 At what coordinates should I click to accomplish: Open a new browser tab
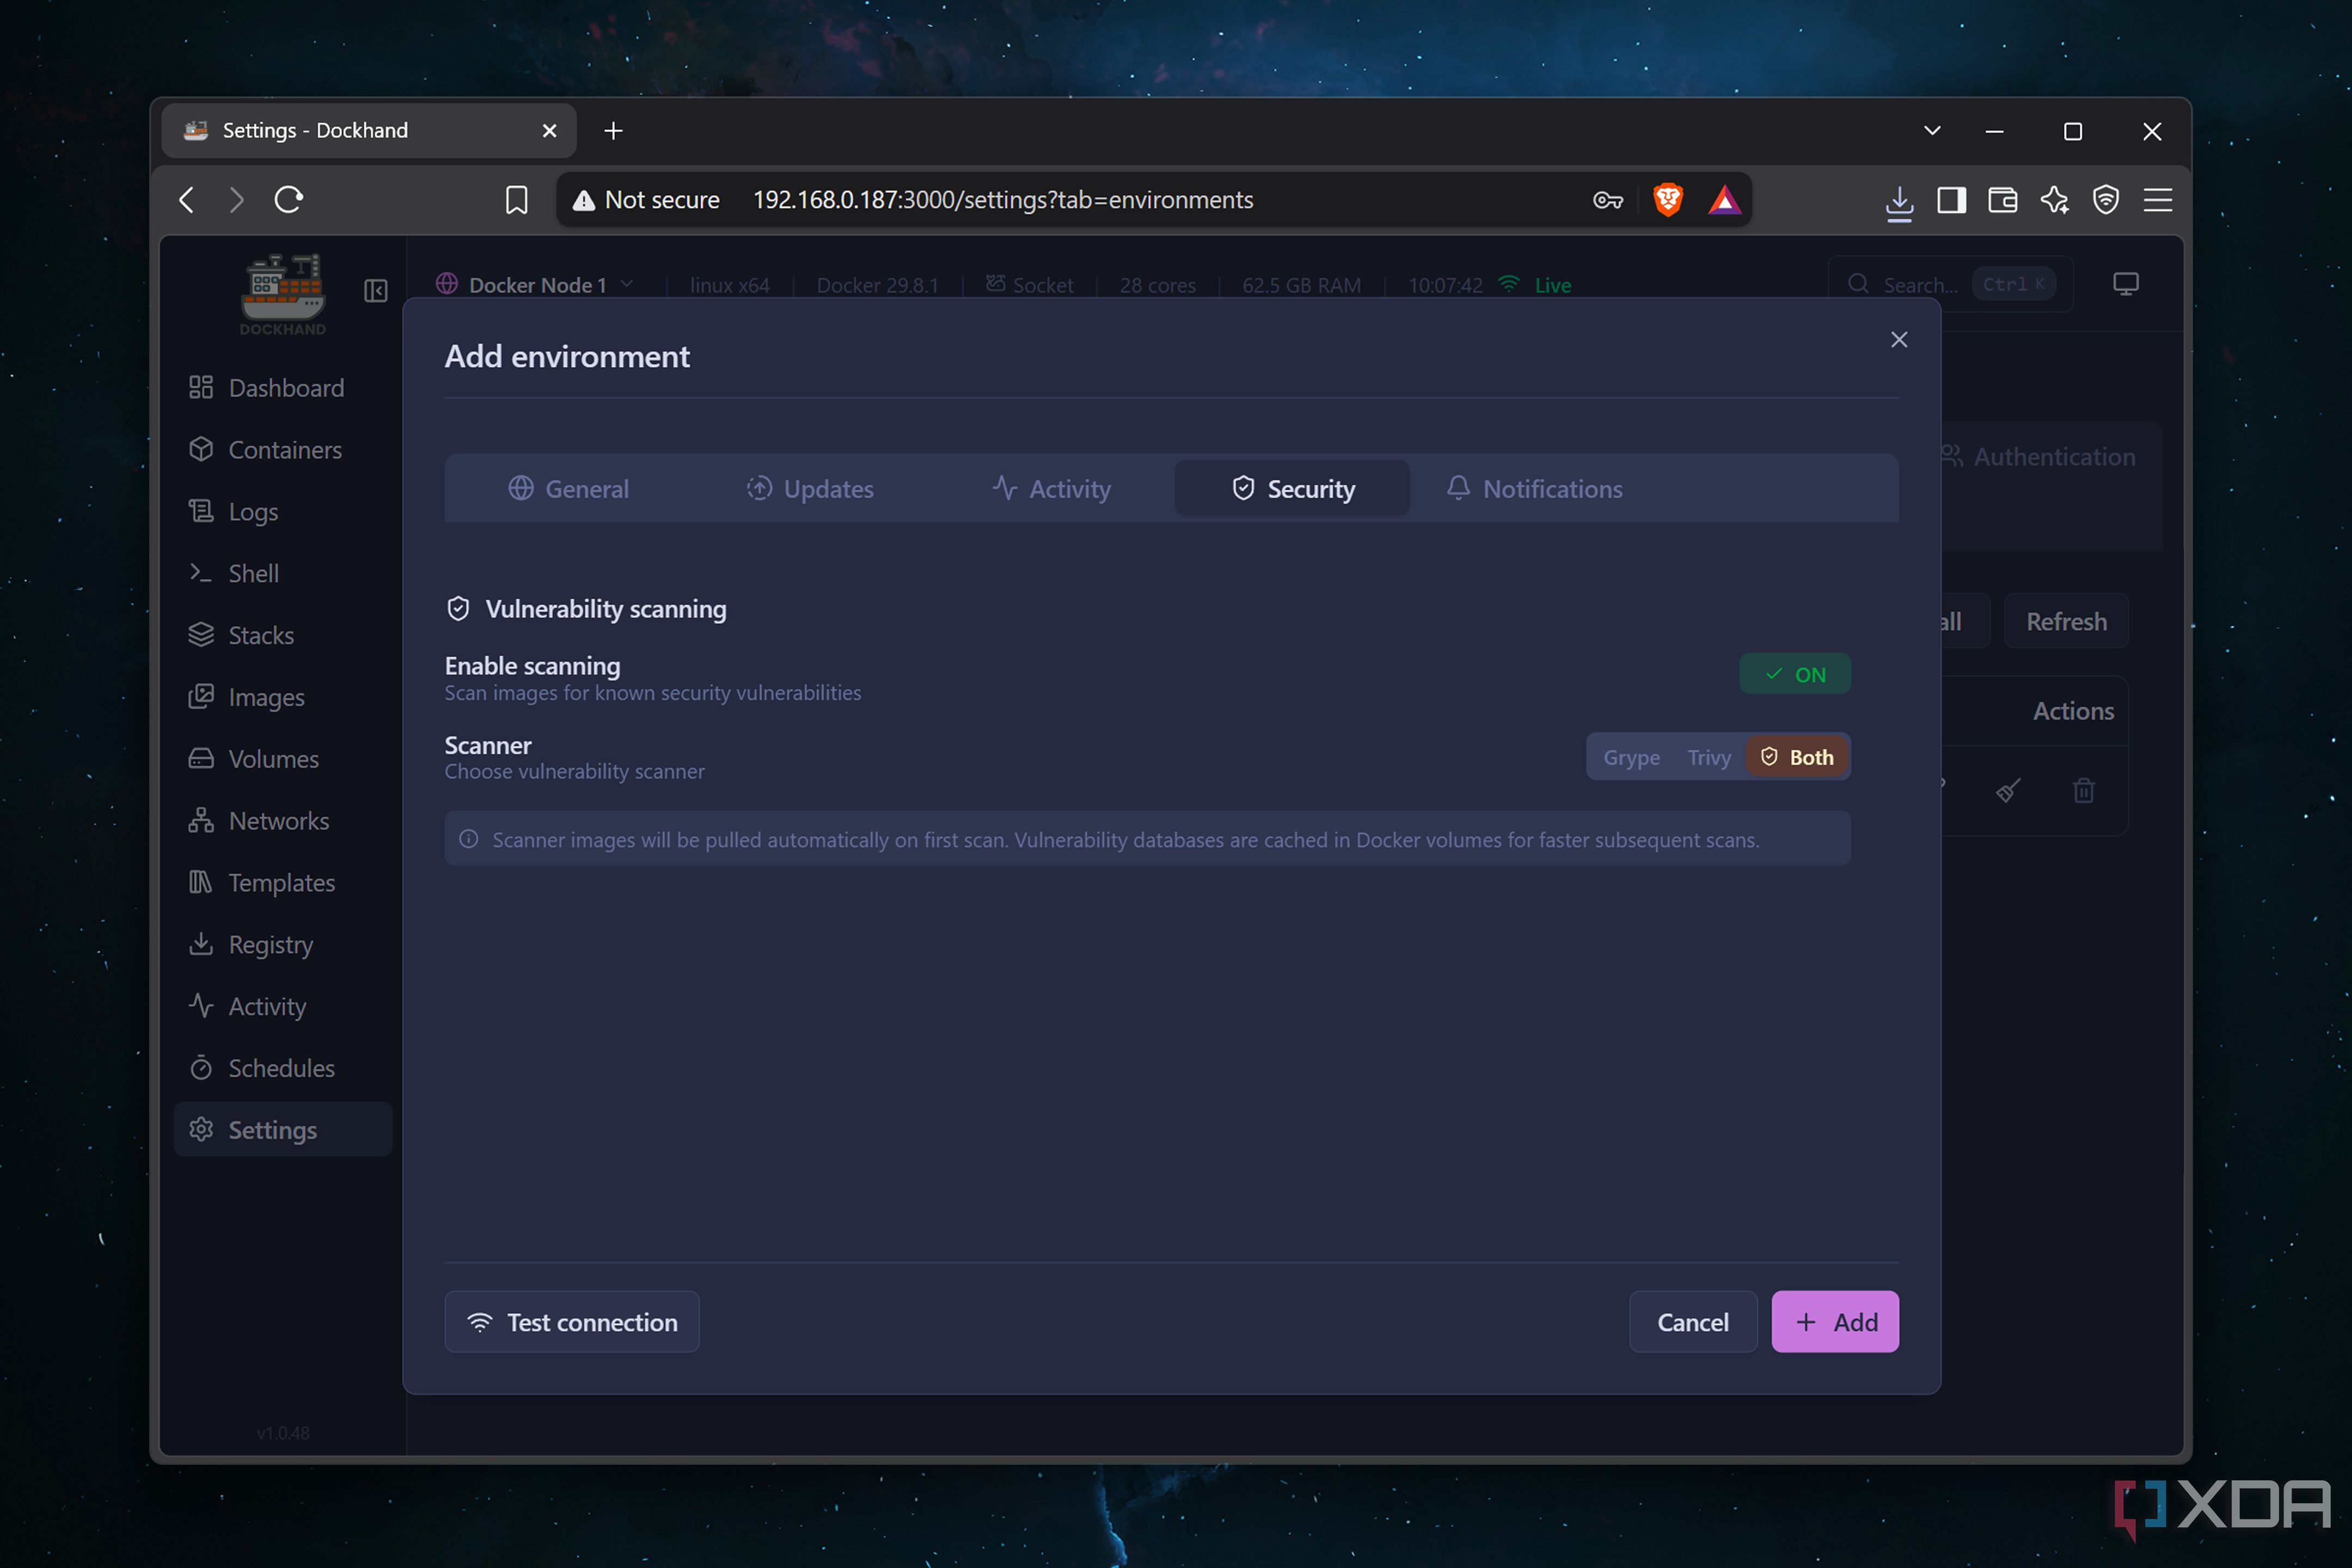point(613,131)
